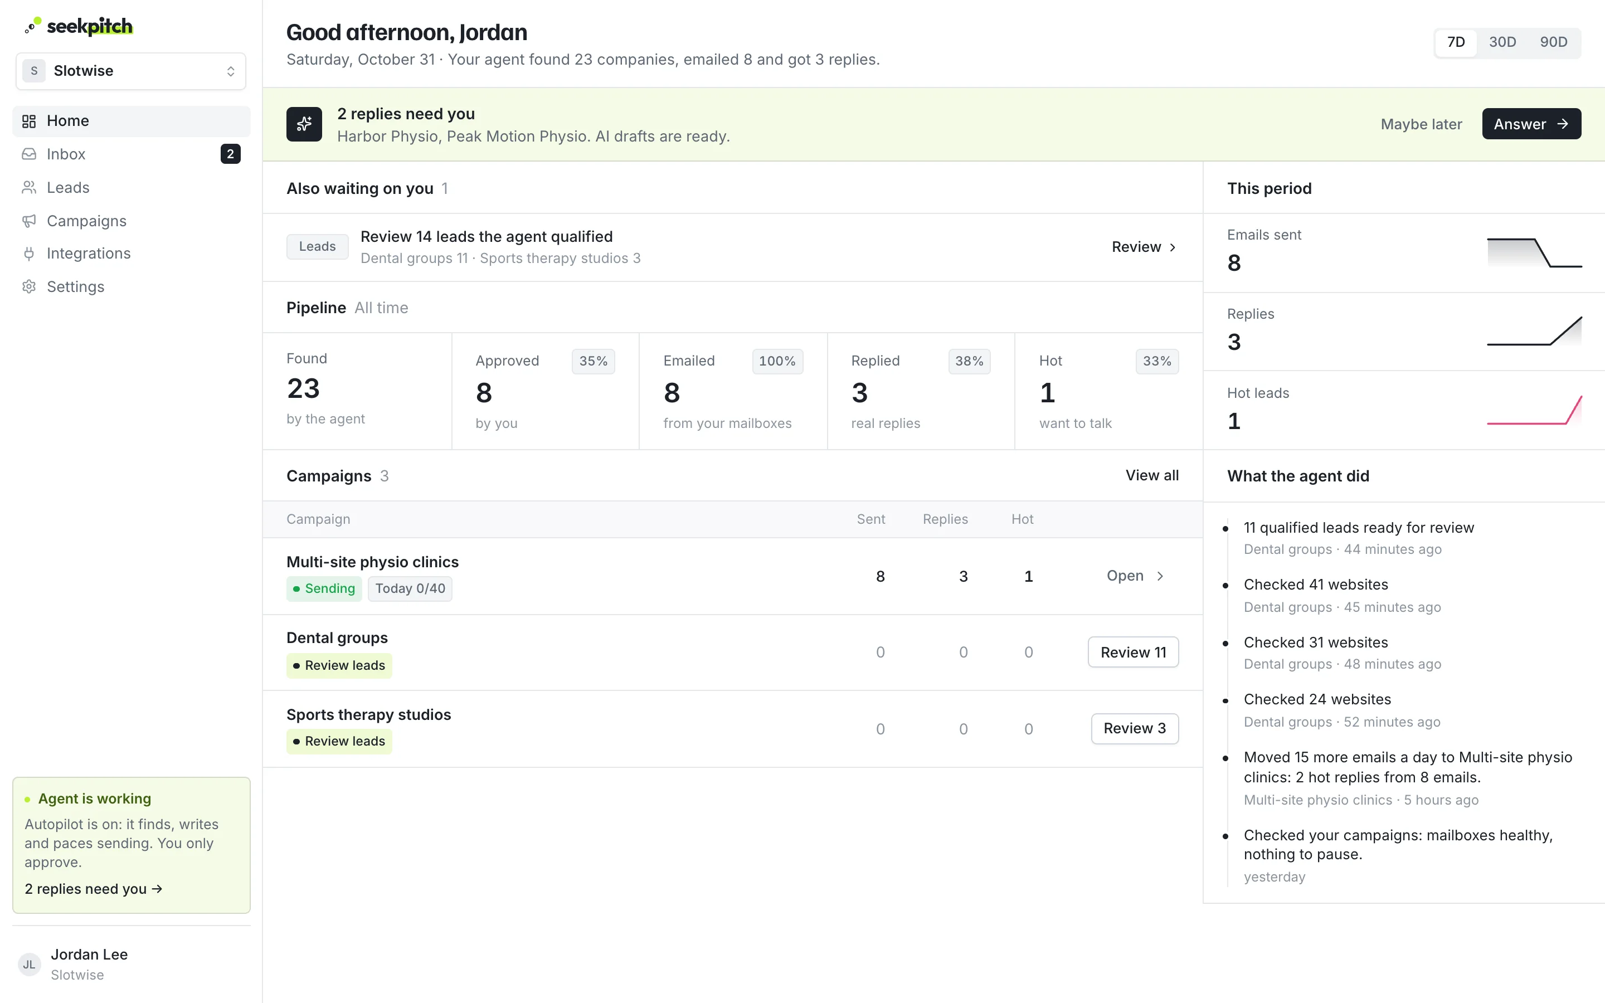Click the Inbox tray icon

(x=28, y=154)
